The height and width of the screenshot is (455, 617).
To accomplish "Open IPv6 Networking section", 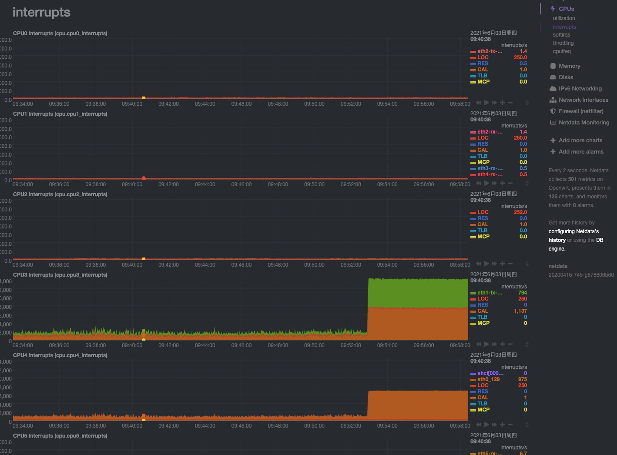I will 580,89.
